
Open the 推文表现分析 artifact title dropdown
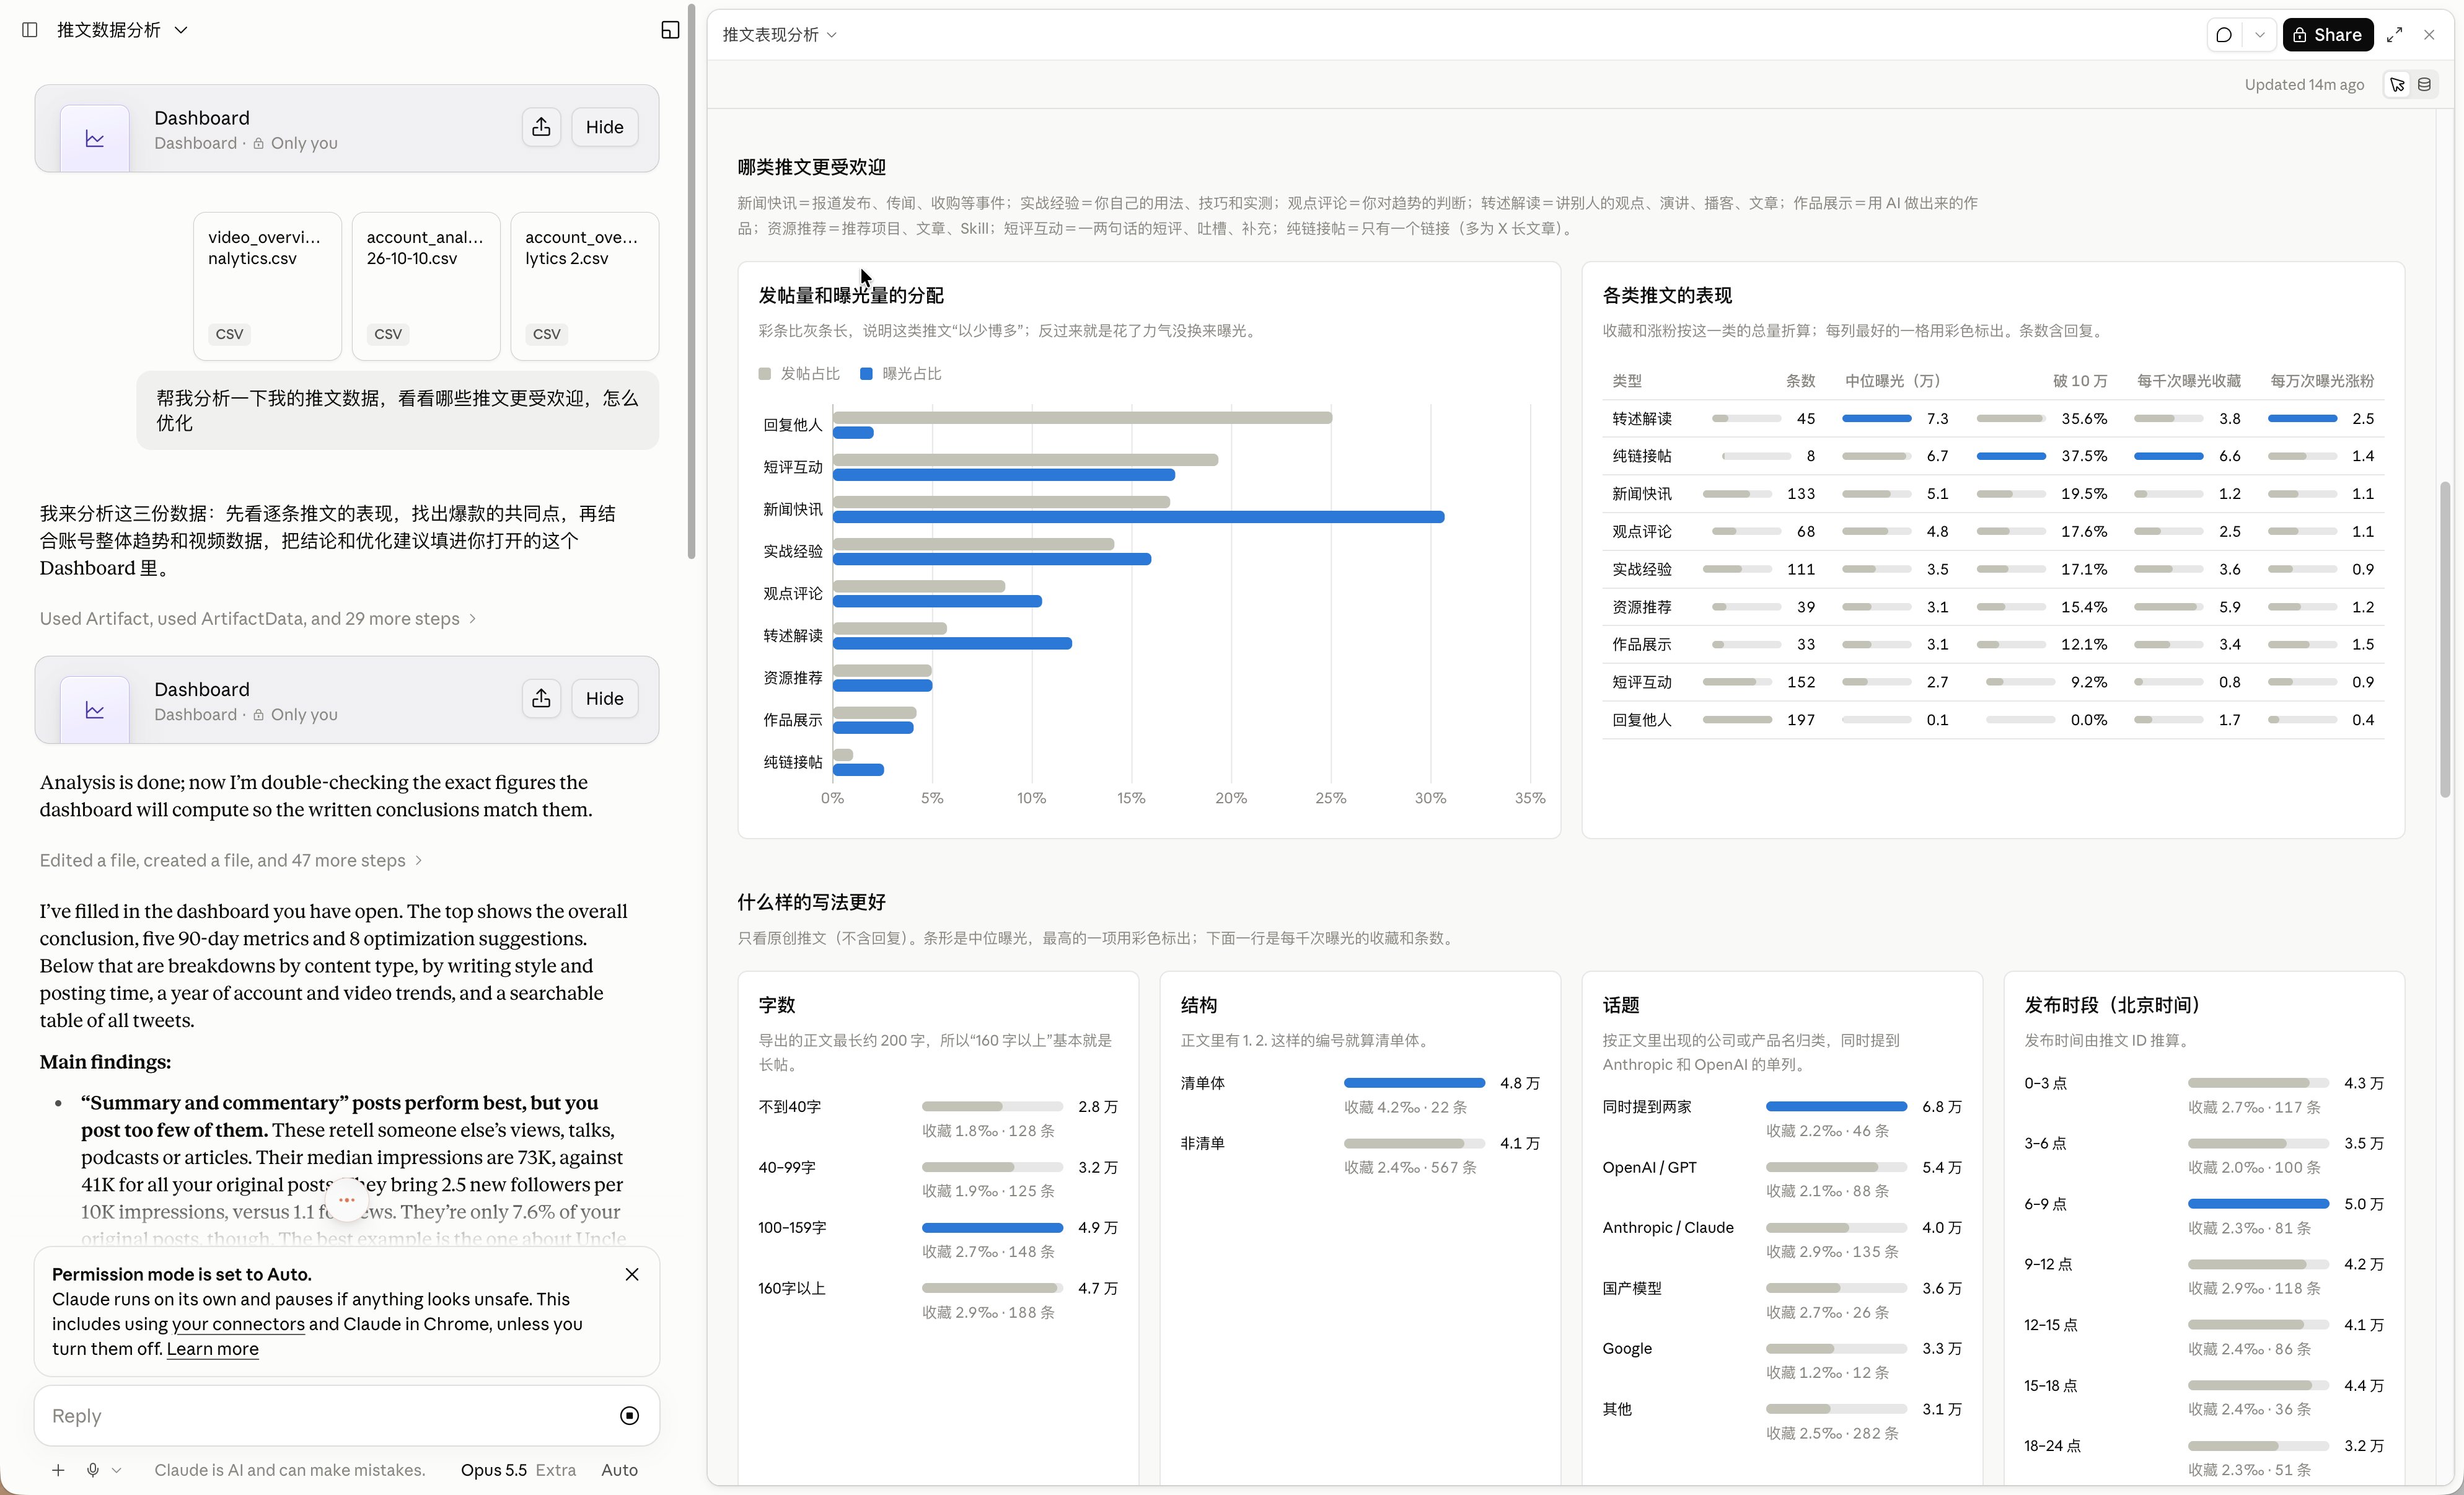[780, 35]
